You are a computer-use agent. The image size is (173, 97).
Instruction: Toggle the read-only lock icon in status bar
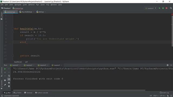point(168,96)
